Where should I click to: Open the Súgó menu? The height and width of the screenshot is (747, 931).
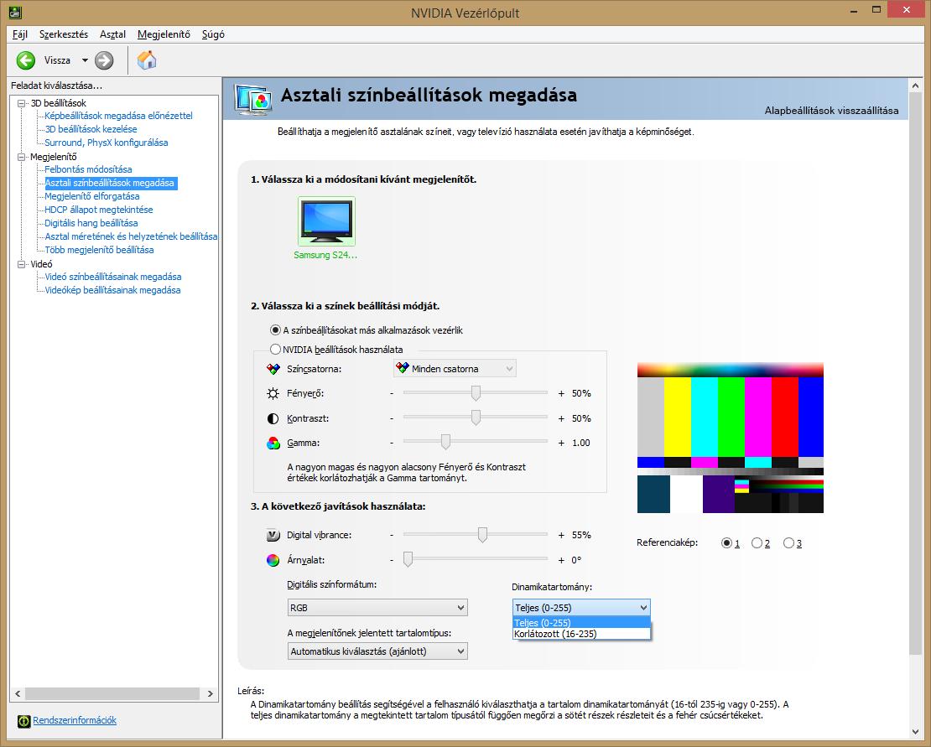[x=213, y=34]
